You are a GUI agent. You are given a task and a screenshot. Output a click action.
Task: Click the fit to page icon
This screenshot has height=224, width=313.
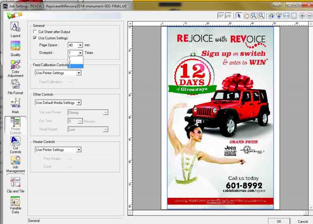(294, 16)
